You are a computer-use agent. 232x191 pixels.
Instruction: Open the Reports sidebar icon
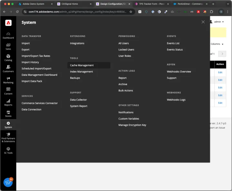[x=8, y=103]
